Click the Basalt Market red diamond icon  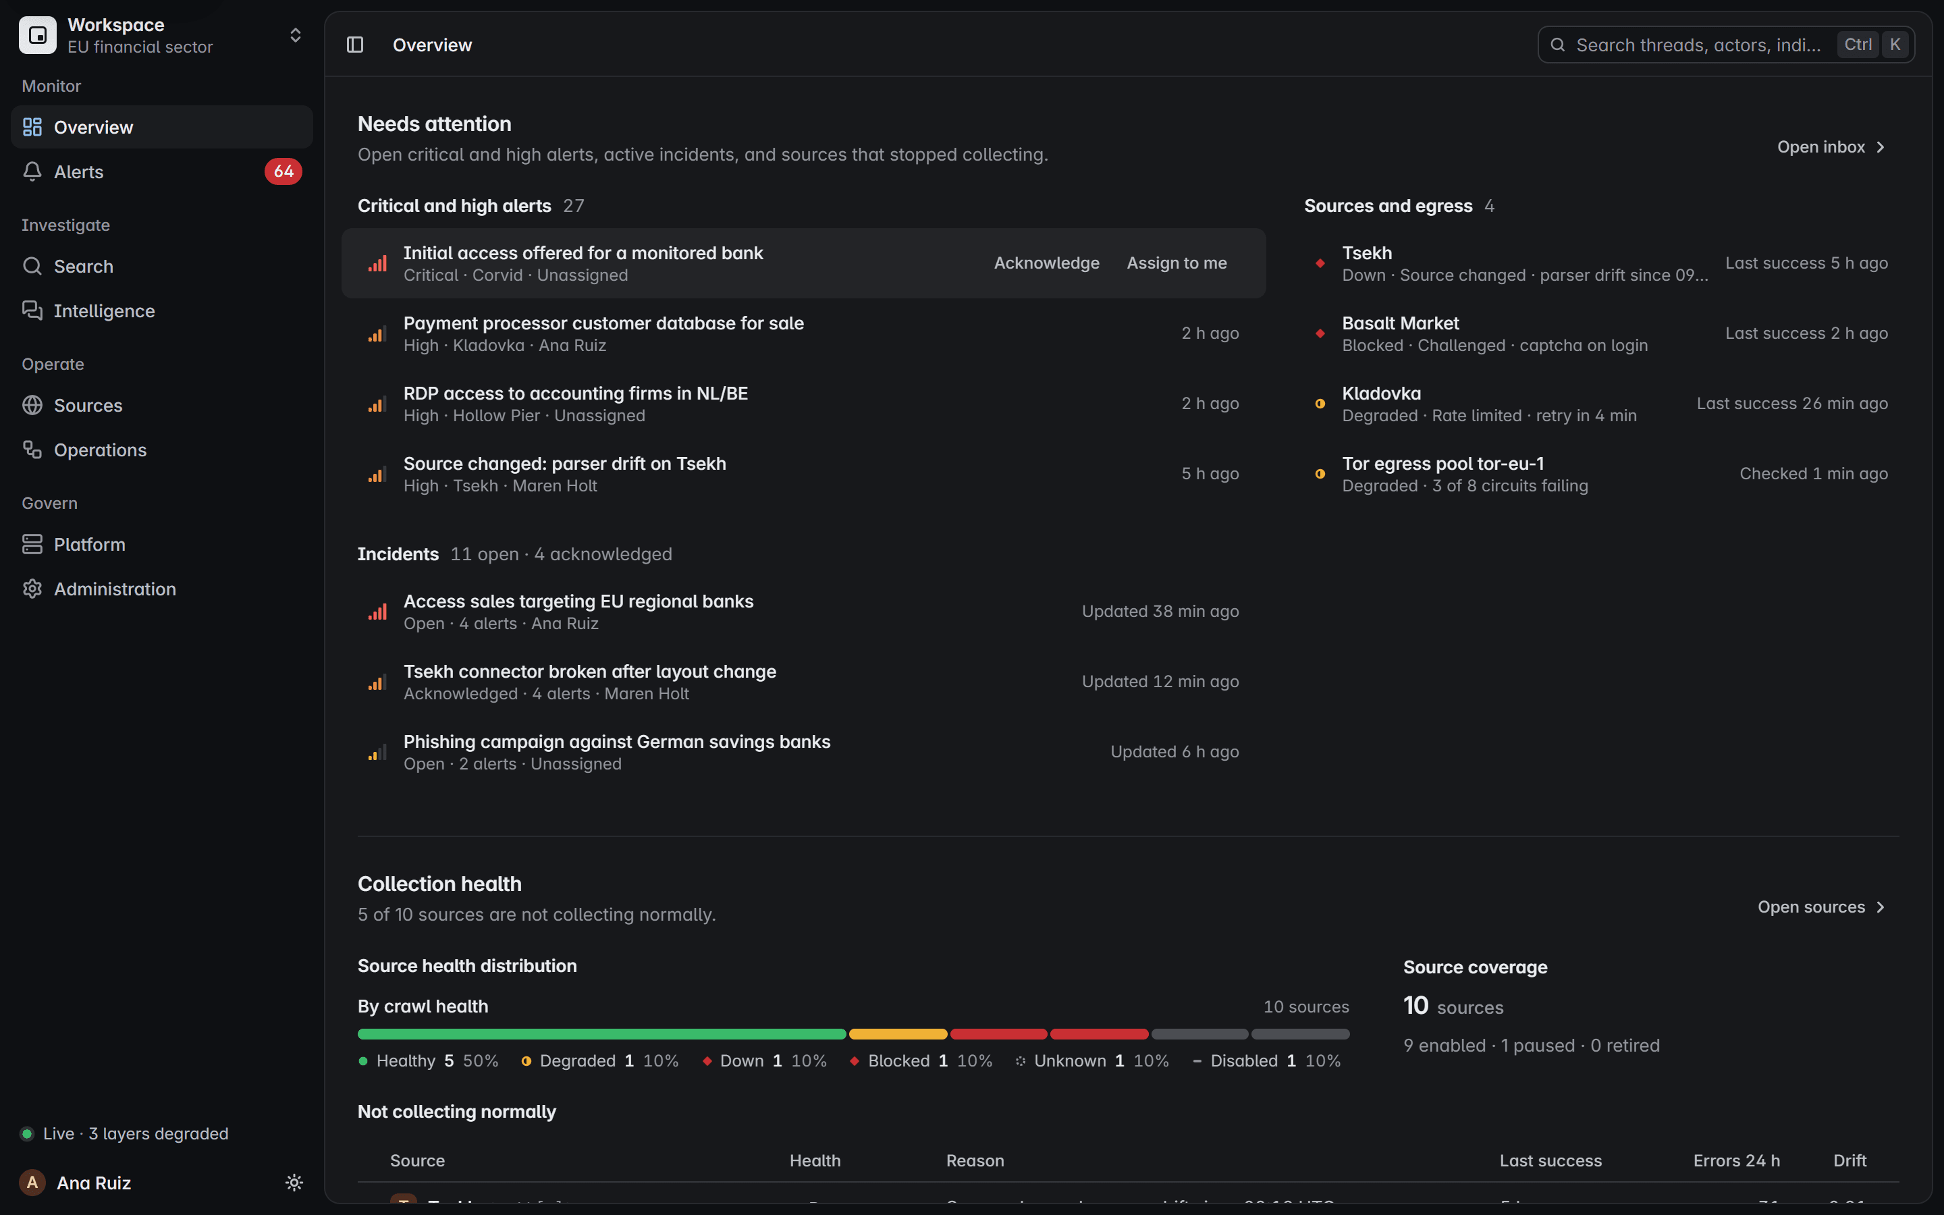1320,333
